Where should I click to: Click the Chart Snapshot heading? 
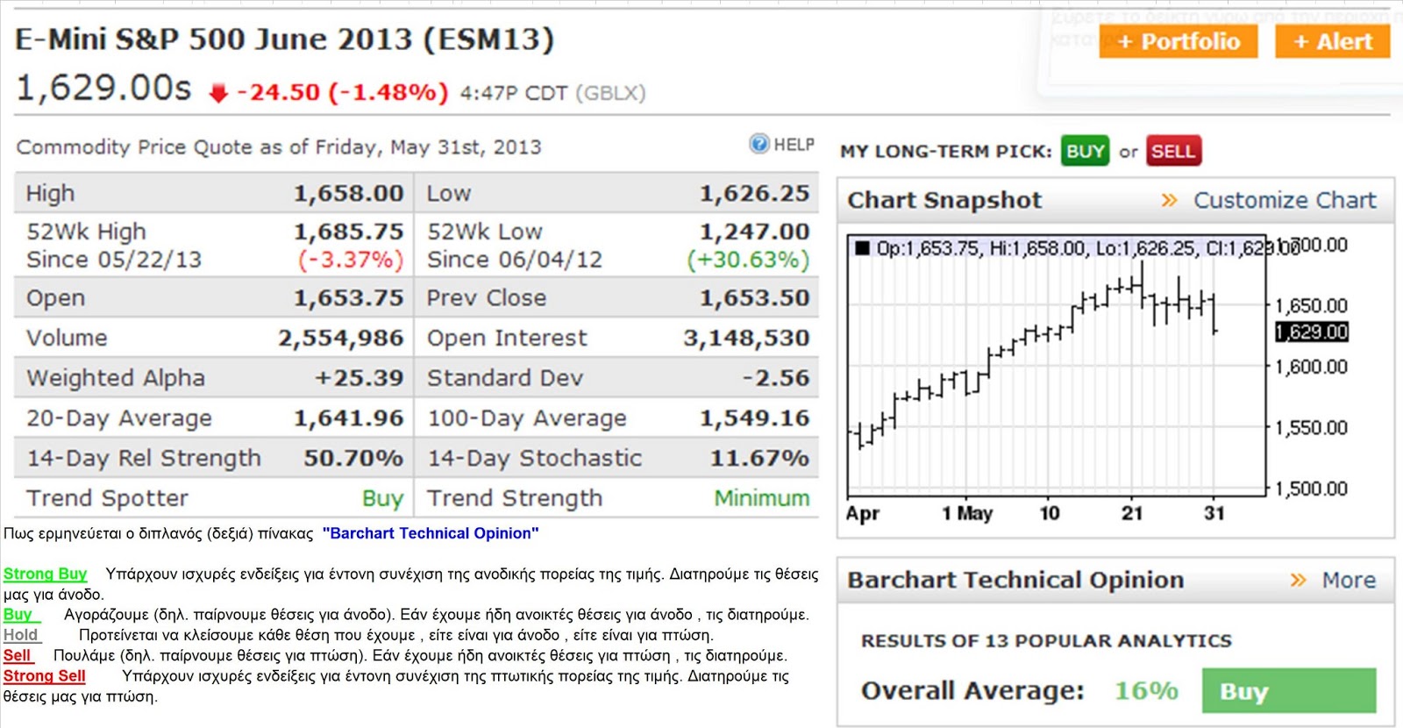point(944,201)
